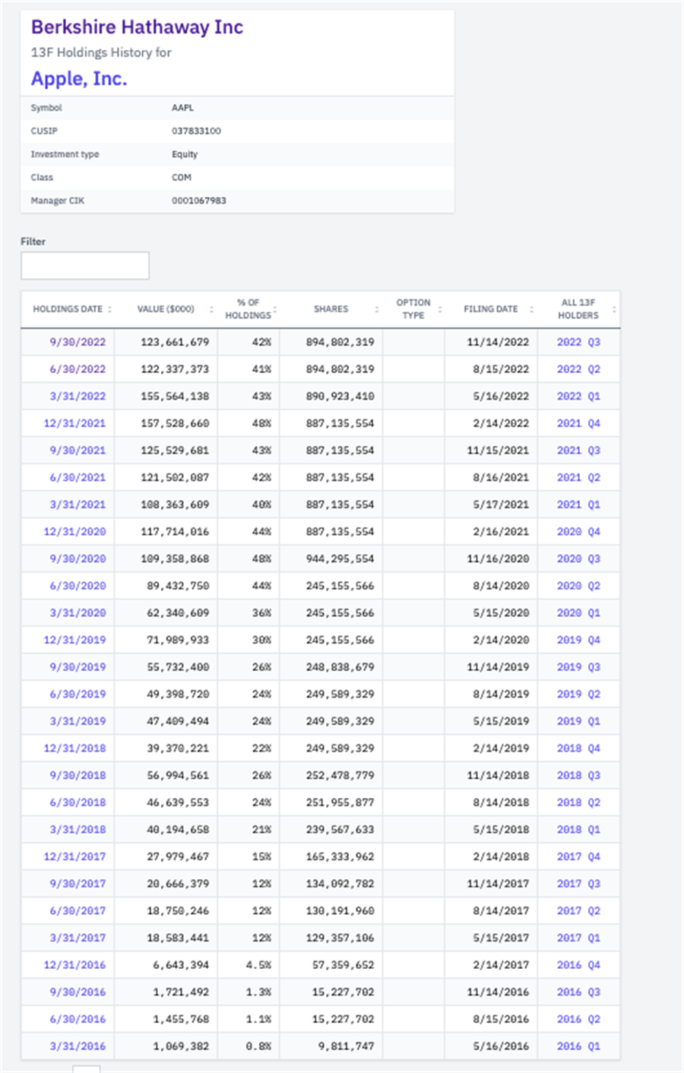
Task: Select the filing date 8/14/2020
Action: click(501, 586)
